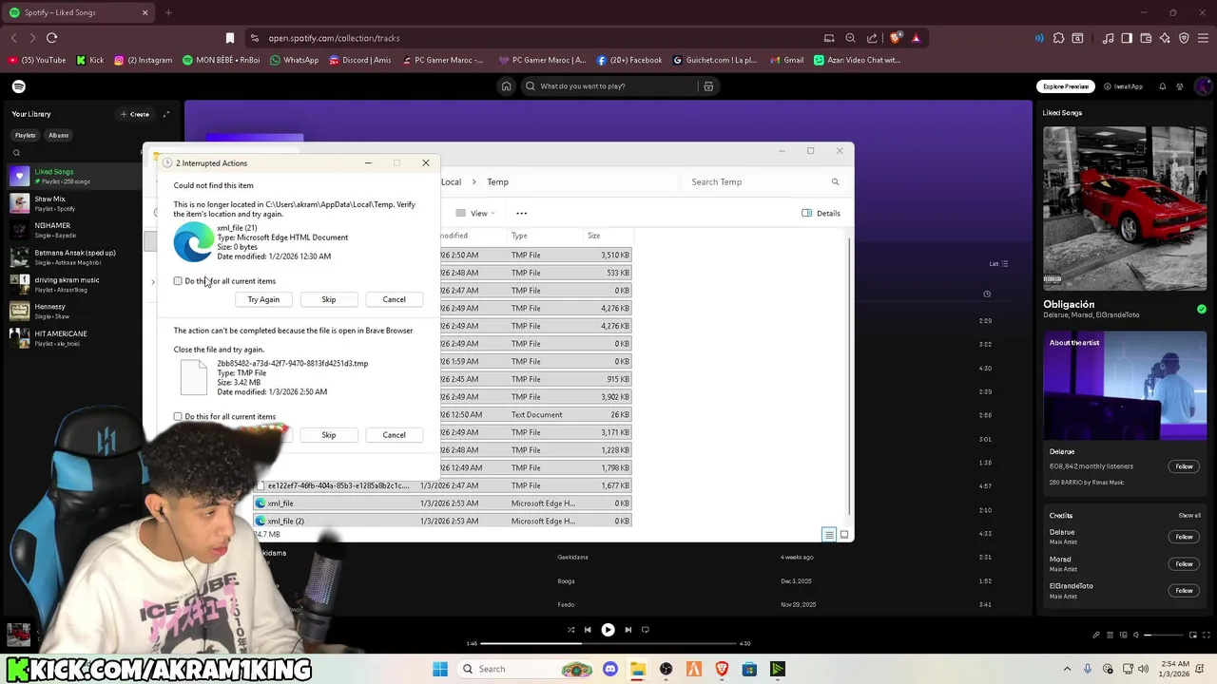Toggle Spotify shuffle
Viewport: 1217px width, 684px height.
tap(570, 630)
